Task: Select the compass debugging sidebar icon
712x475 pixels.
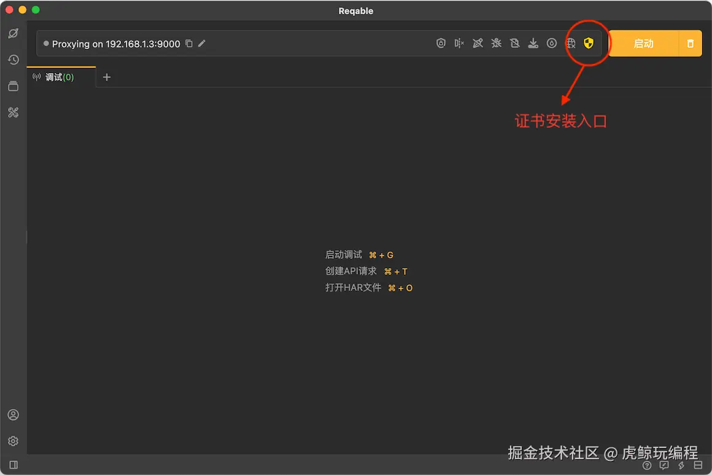Action: pyautogui.click(x=14, y=34)
